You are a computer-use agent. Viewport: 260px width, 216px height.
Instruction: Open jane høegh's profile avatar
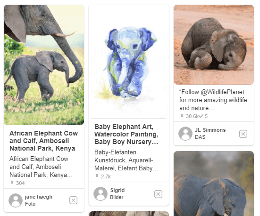click(16, 200)
